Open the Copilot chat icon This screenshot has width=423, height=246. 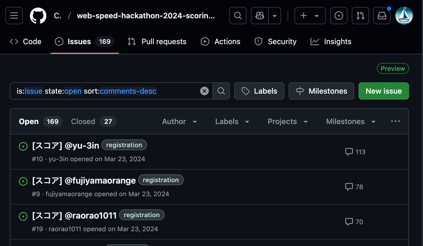(260, 16)
